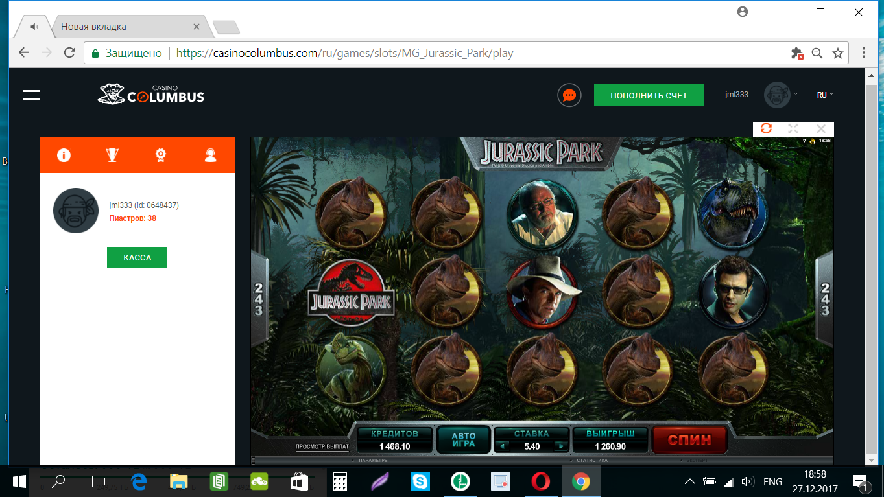The height and width of the screenshot is (497, 884).
Task: Open the taskbar search magnifier
Action: tap(58, 481)
